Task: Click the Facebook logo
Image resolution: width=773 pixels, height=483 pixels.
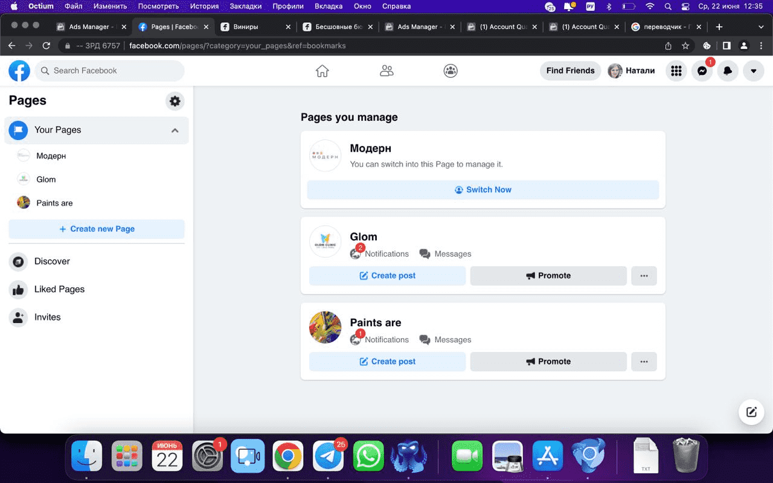Action: [x=19, y=71]
